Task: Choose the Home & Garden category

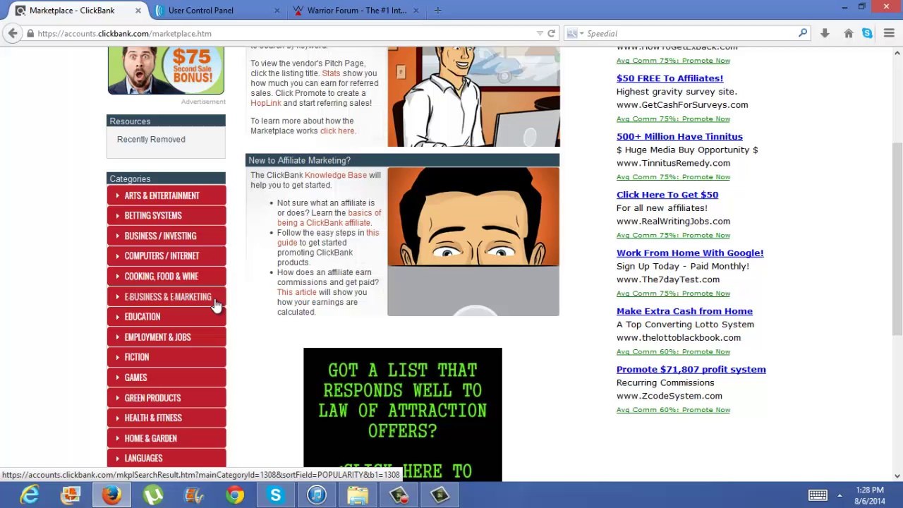Action: (166, 438)
